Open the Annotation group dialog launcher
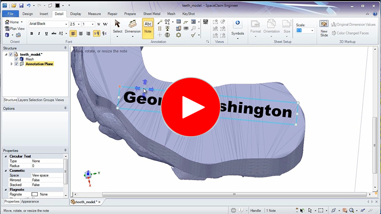Screen dimensions: 381x214 coord(208,41)
